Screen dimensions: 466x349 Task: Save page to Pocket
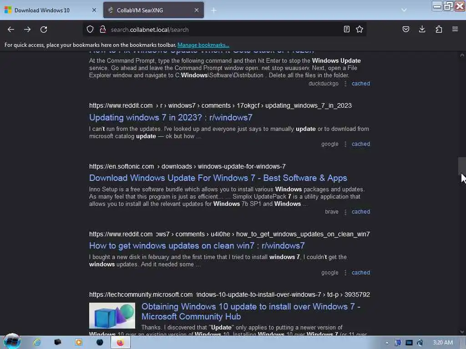click(x=405, y=29)
